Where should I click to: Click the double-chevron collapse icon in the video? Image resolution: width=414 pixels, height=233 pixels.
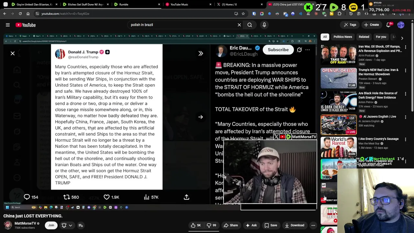pyautogui.click(x=201, y=53)
